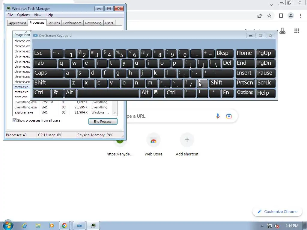Open Windows Explorer folder on taskbar
The image size is (307, 230).
coord(38,226)
